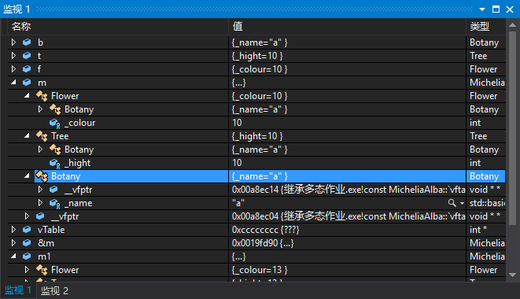Click the scrollbar down arrow
Viewport: 520px width, 299px height.
pos(512,275)
